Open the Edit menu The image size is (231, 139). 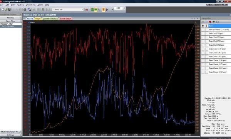coord(7,5)
